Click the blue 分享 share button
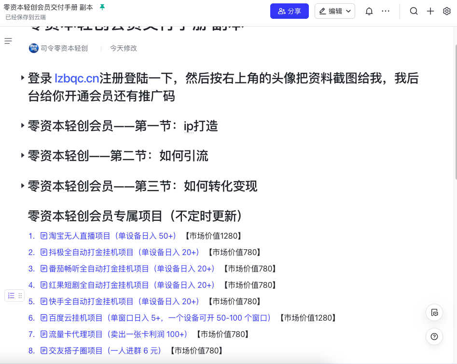This screenshot has width=457, height=364. 290,11
